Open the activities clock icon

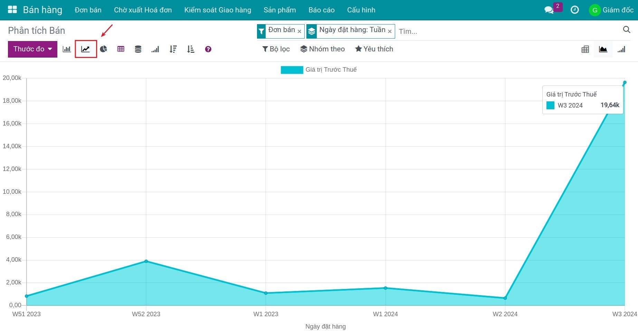click(574, 10)
